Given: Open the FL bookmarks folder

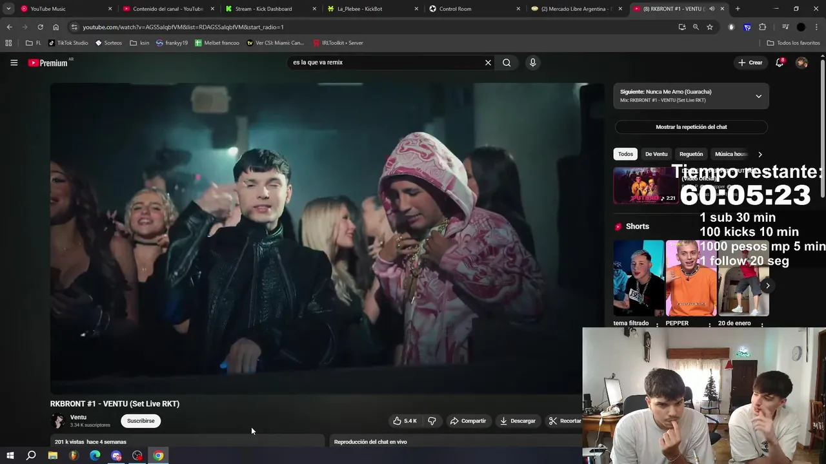Looking at the screenshot, I should click(34, 43).
